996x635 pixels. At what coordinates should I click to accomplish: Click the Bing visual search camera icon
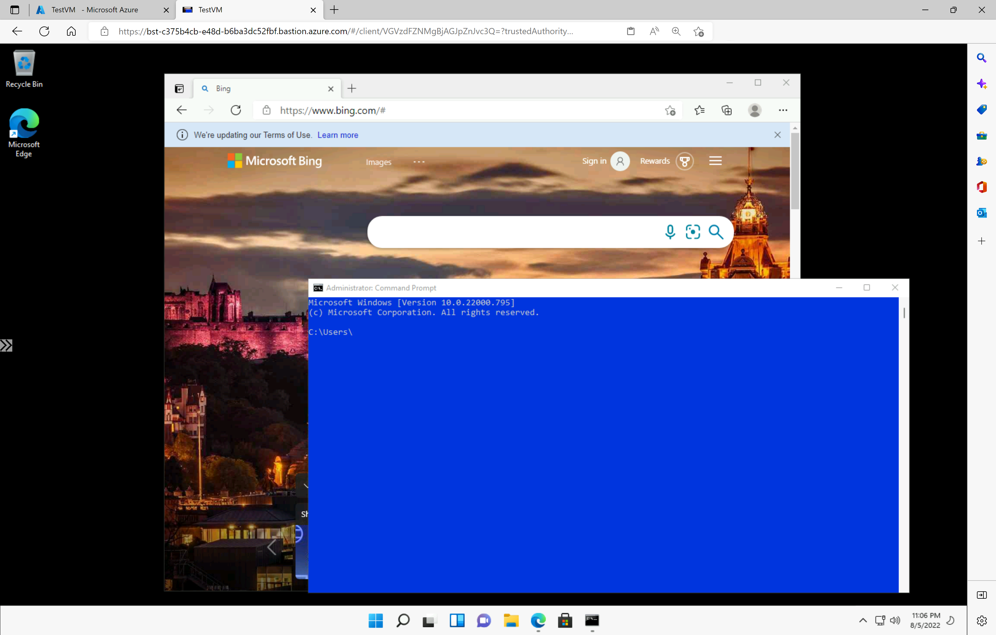pos(693,231)
